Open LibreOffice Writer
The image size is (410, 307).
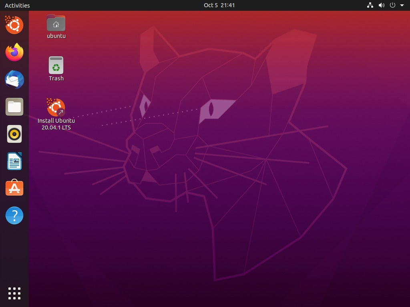coord(14,161)
